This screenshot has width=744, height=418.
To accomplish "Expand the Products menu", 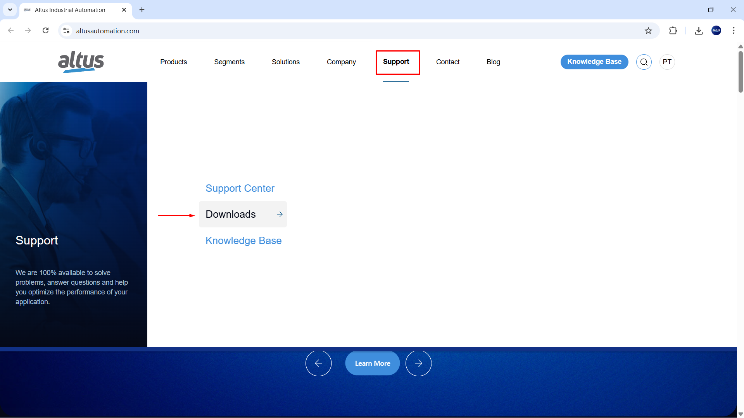I will 173,62.
